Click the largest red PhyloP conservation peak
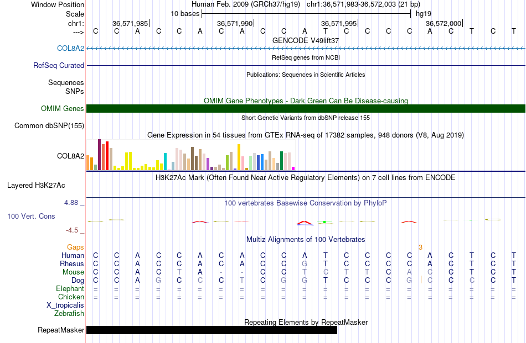The width and height of the screenshot is (526, 343). [305, 223]
